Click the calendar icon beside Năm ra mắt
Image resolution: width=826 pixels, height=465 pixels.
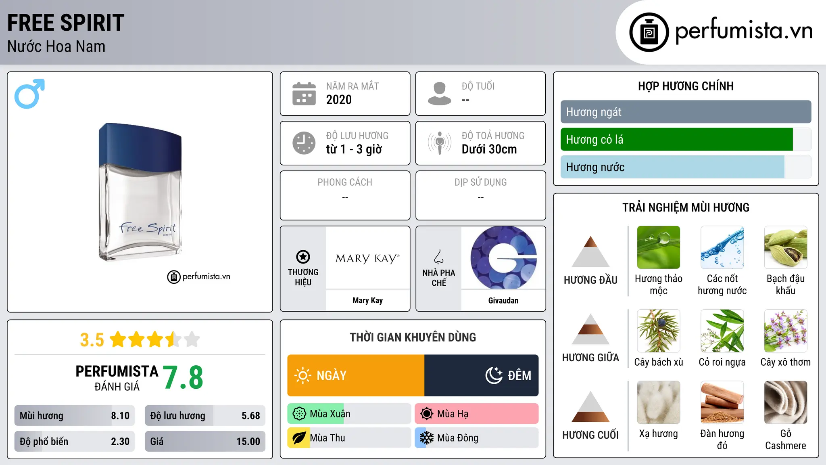[304, 94]
